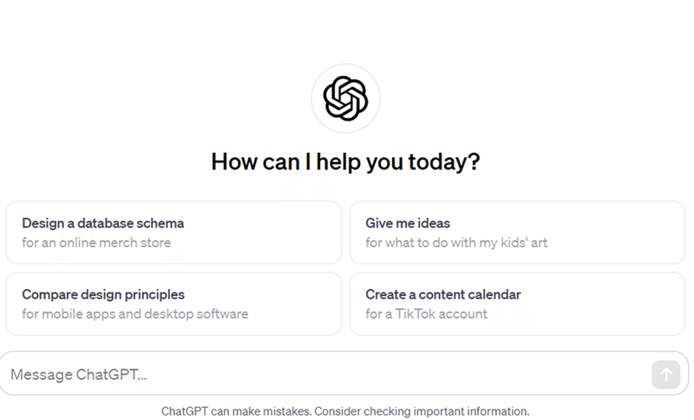This screenshot has width=694, height=420.
Task: Click the 'Message ChatGPT...' placeholder text
Action: (78, 374)
